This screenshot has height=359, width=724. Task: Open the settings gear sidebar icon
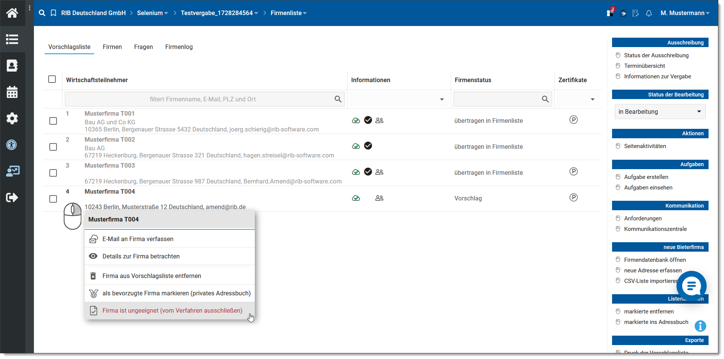pyautogui.click(x=12, y=118)
